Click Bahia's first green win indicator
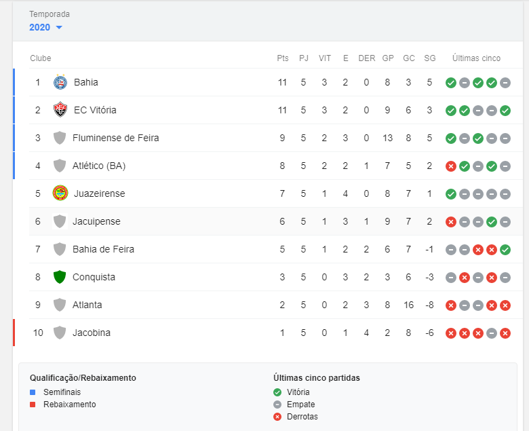529x431 pixels. click(x=450, y=83)
